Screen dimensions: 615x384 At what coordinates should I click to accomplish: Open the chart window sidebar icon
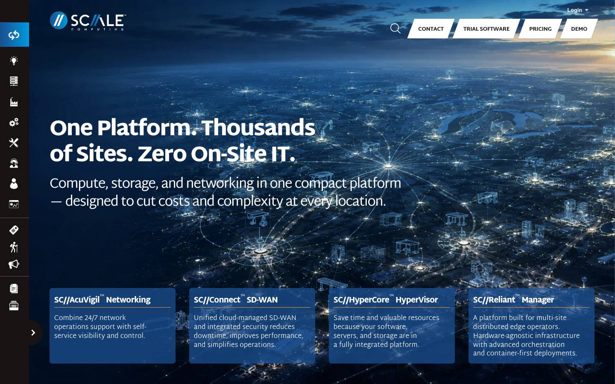tap(14, 204)
